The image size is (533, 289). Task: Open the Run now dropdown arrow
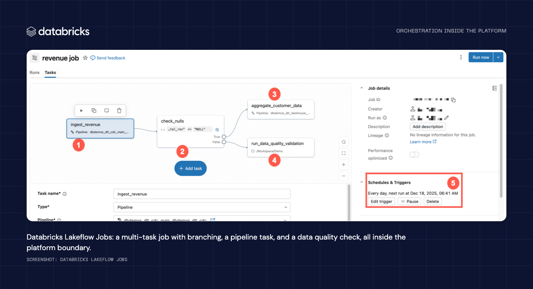(x=498, y=57)
